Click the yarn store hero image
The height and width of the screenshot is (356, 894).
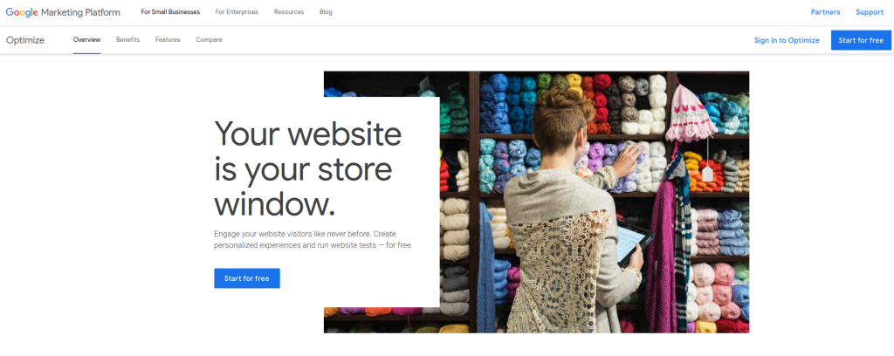coord(594,202)
